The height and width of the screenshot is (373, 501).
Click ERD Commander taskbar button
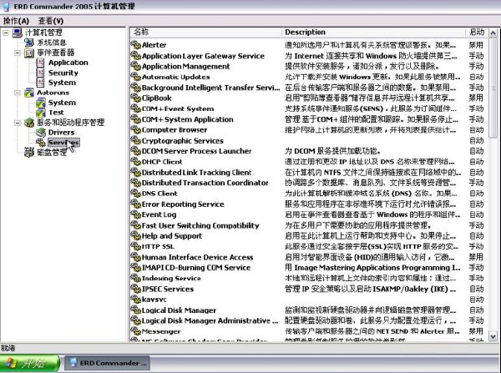coord(108,363)
